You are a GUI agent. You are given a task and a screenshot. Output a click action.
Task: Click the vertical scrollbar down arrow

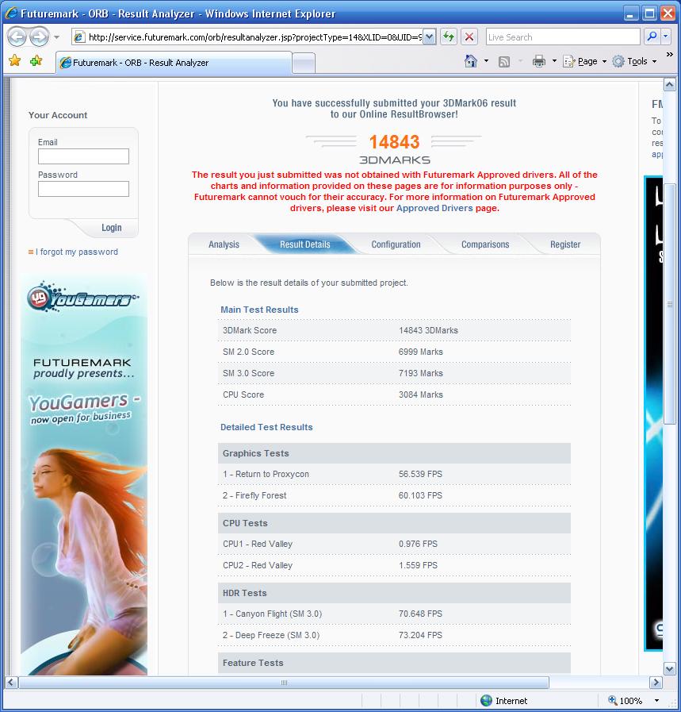point(670,668)
